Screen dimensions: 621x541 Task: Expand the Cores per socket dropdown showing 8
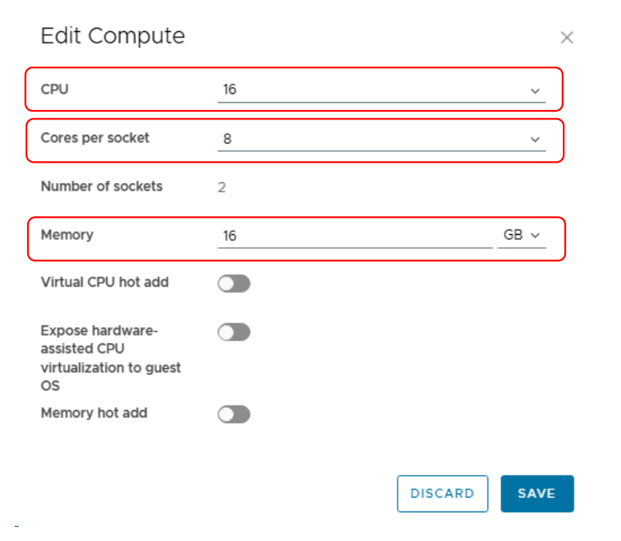pyautogui.click(x=372, y=140)
